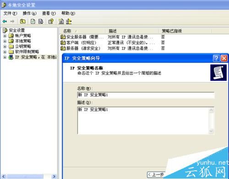Click the 帐户策略 folder icon
This screenshot has height=179, width=229.
click(x=11, y=36)
